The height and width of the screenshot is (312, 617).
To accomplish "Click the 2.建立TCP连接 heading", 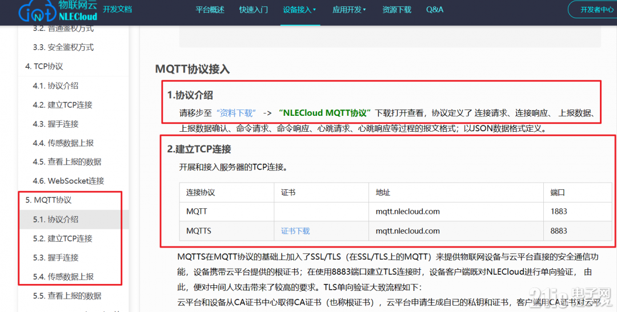I will pos(199,149).
